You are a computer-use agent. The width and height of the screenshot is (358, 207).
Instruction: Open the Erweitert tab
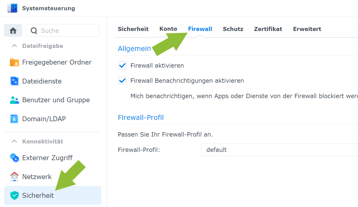307,29
